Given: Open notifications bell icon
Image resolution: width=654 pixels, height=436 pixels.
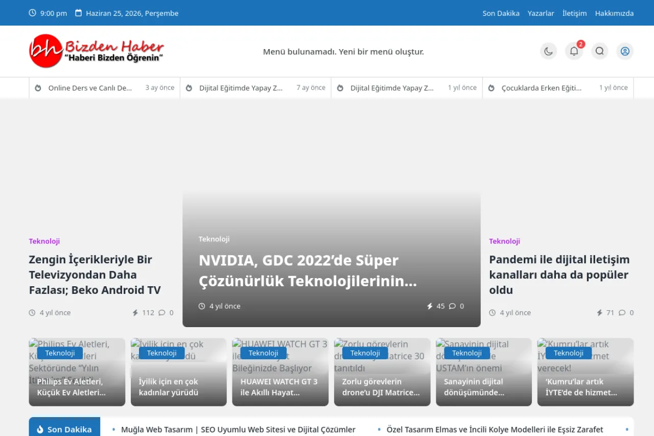Looking at the screenshot, I should 574,51.
